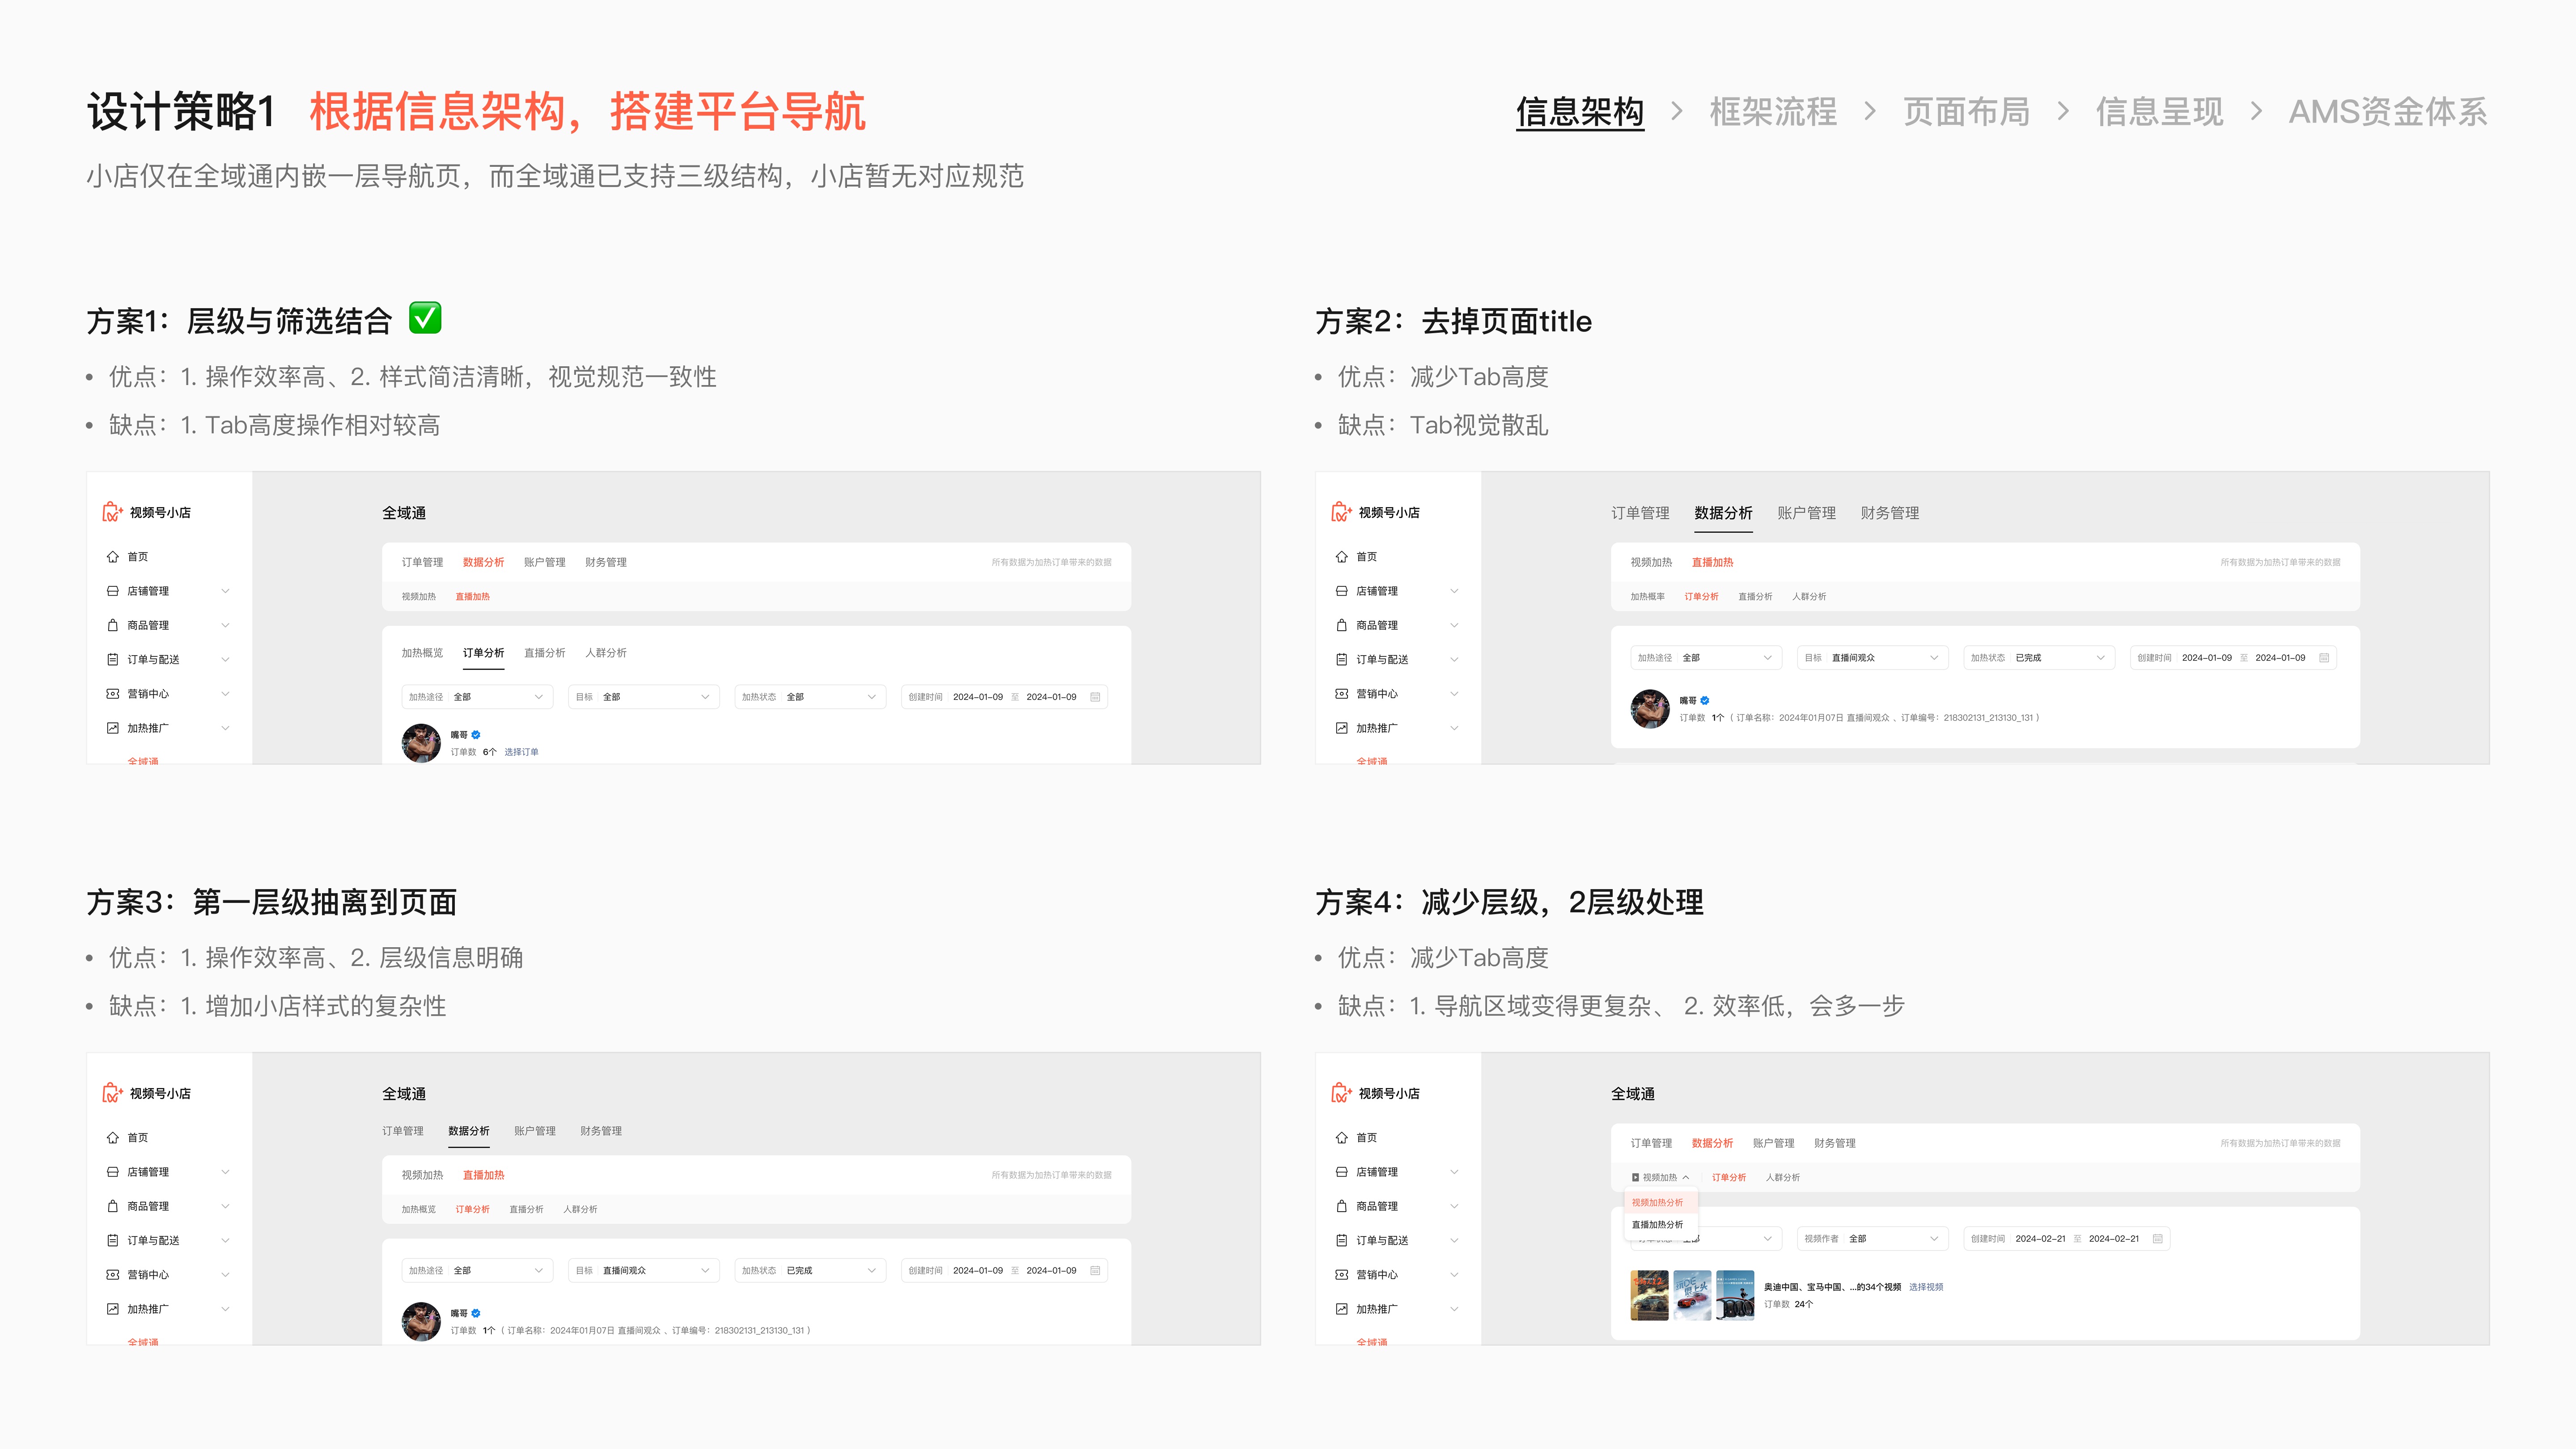Expand 订单与配送 chevron in 方案3 sidebar

click(x=225, y=1240)
